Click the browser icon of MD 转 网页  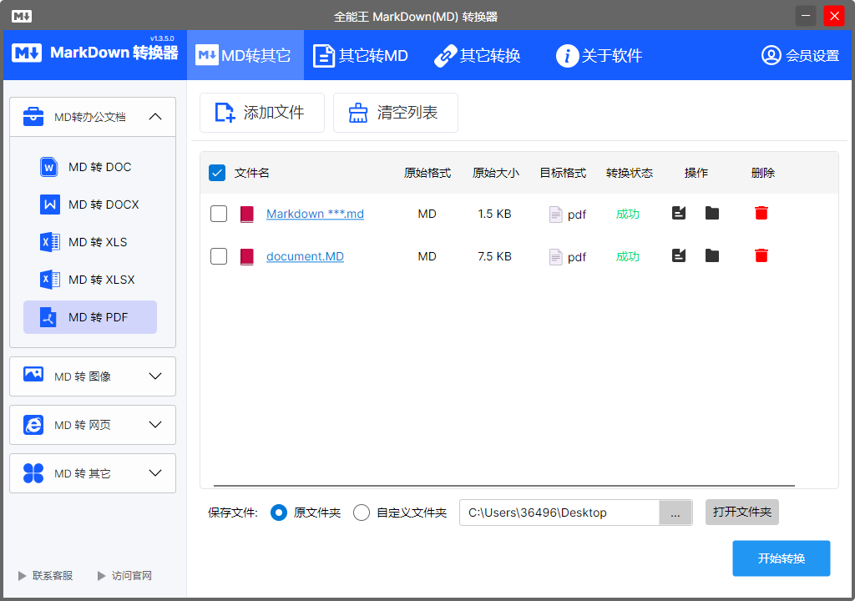coord(33,424)
